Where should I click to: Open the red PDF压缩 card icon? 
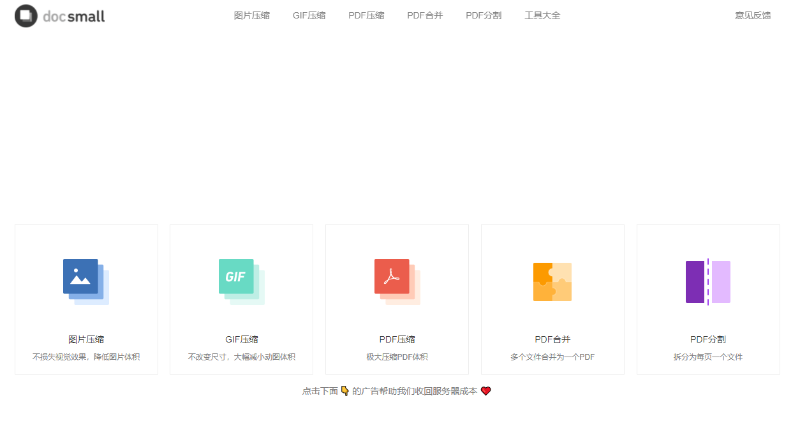pyautogui.click(x=397, y=282)
